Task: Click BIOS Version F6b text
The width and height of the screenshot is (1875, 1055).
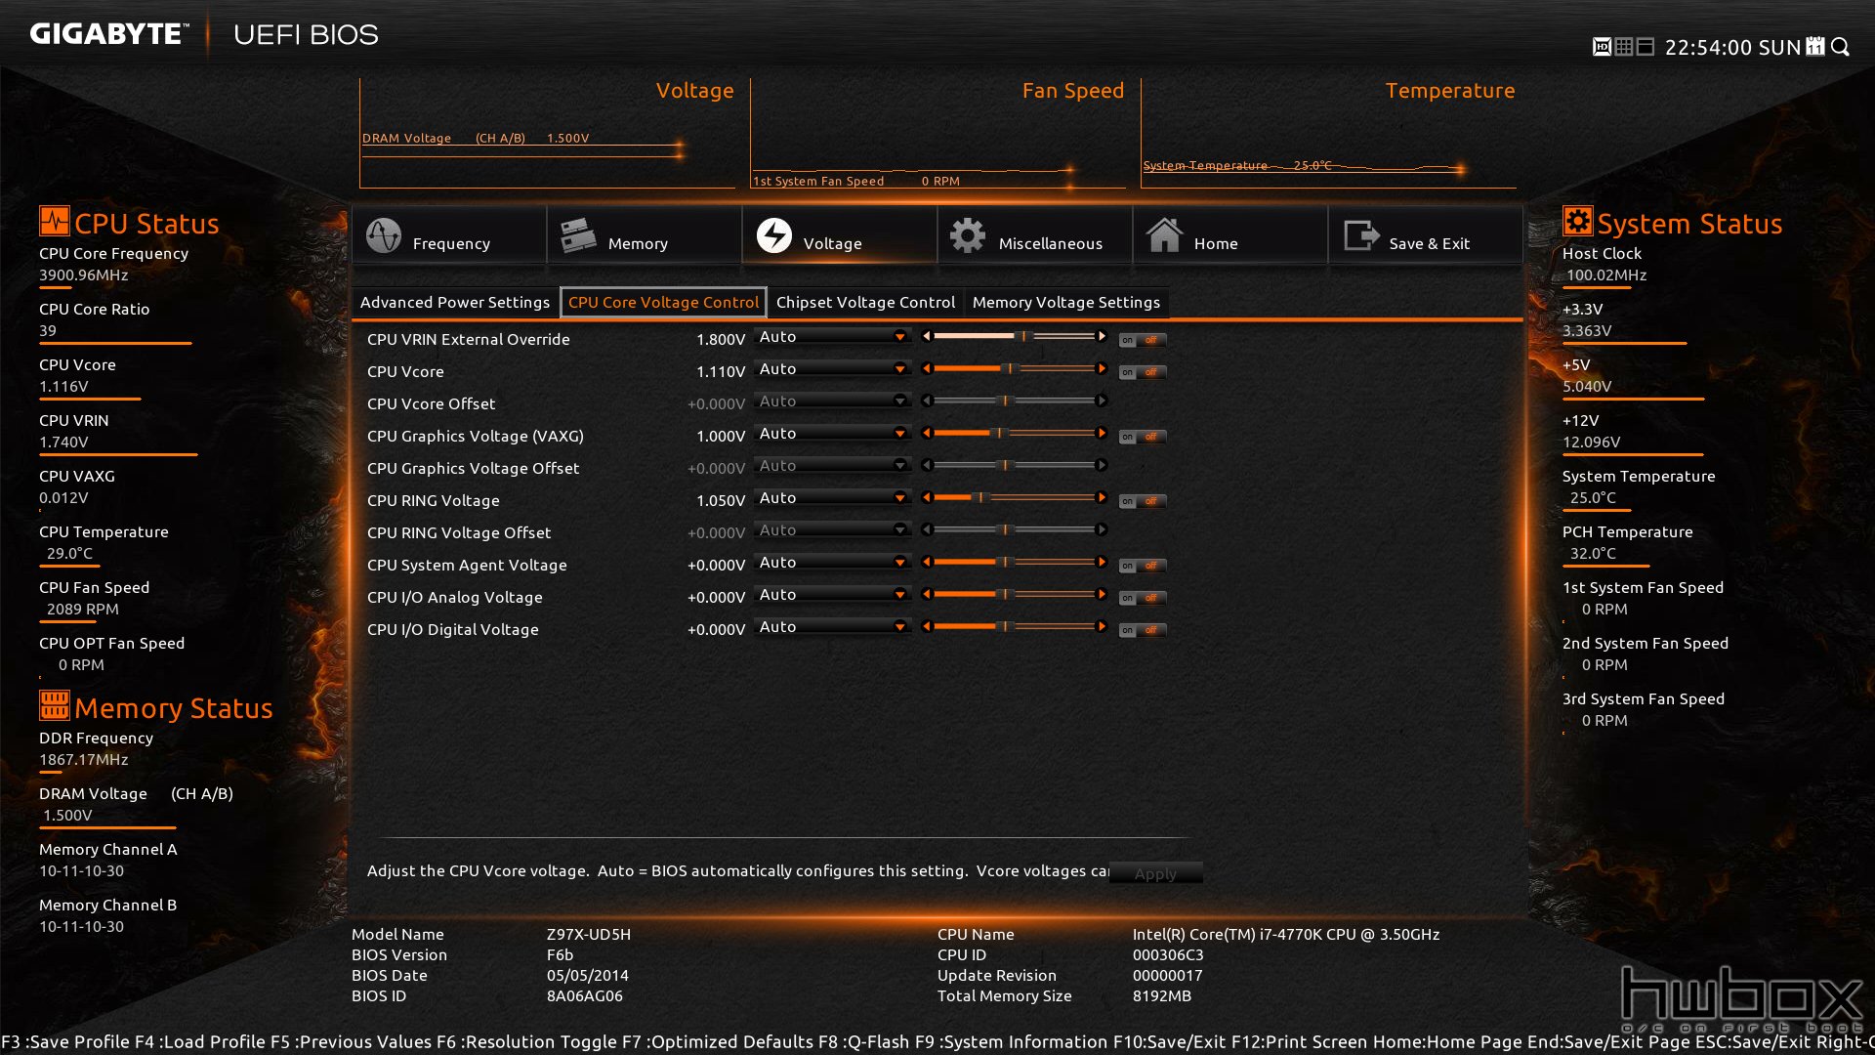Action: [560, 954]
